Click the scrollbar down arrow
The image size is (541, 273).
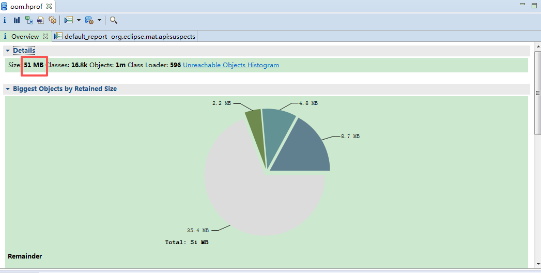click(537, 264)
